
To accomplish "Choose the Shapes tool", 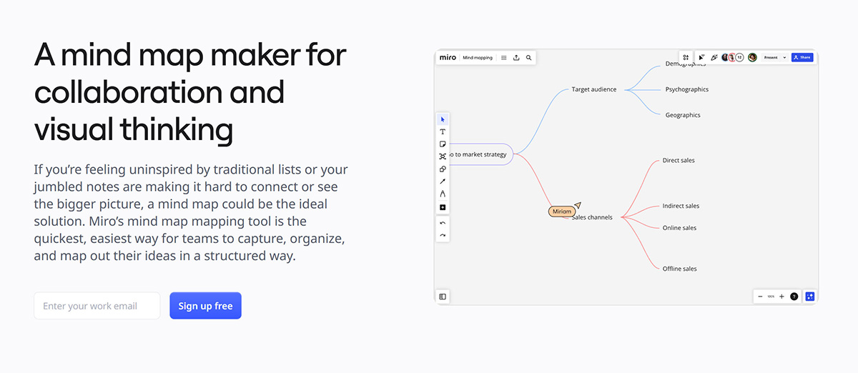I will (443, 169).
